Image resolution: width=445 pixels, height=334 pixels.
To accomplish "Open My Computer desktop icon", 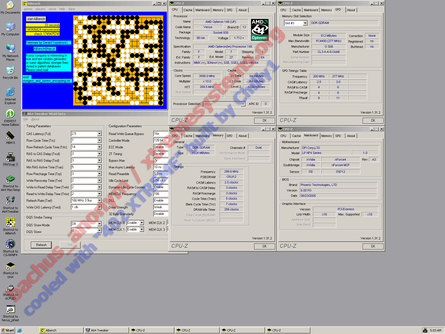I will 10,29.
